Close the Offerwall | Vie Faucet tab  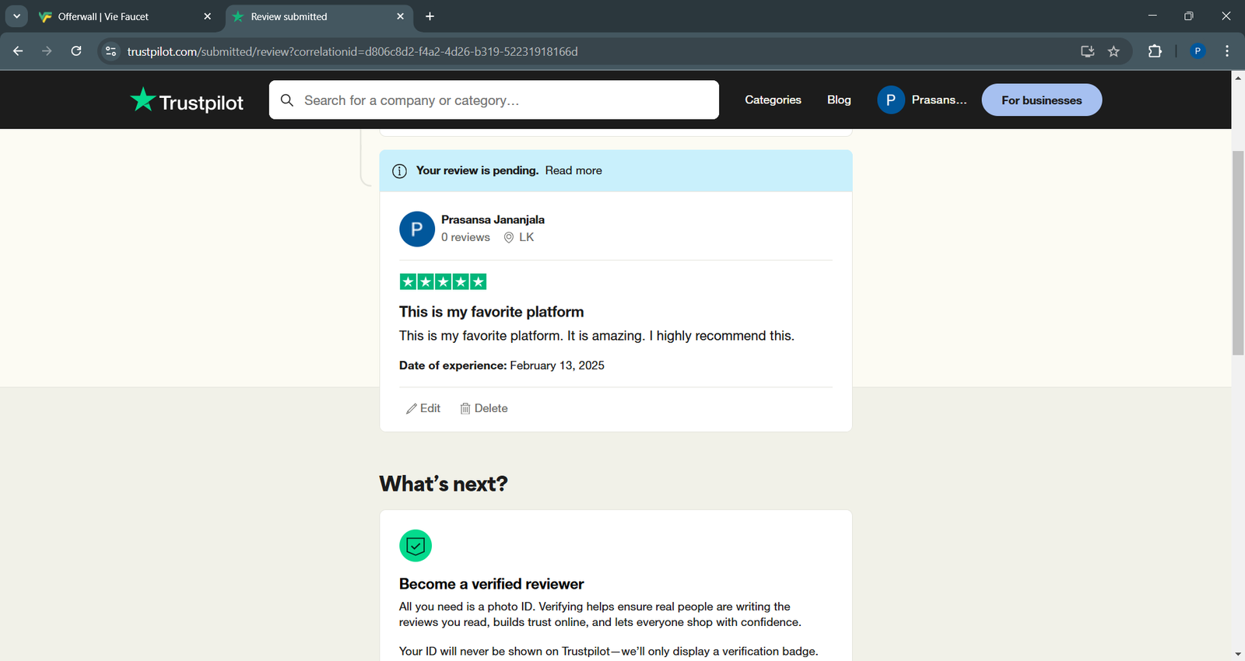(207, 16)
